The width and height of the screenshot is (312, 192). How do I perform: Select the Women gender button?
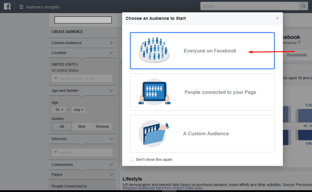(x=102, y=126)
